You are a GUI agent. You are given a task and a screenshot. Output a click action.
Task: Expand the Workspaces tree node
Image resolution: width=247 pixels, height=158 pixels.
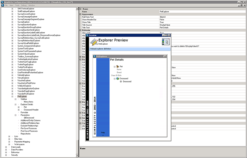[x=9, y=144]
